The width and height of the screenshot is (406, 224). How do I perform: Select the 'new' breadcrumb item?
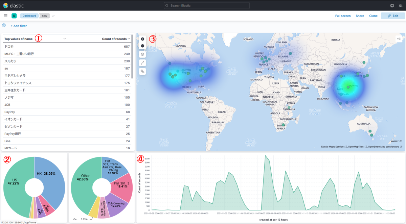tap(44, 16)
